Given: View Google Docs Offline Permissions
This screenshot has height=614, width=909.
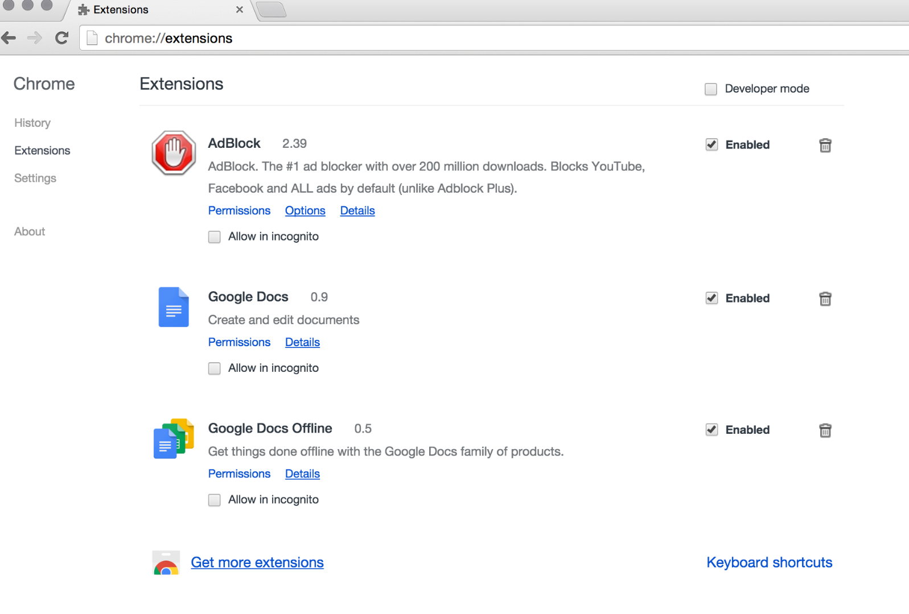Looking at the screenshot, I should tap(240, 474).
